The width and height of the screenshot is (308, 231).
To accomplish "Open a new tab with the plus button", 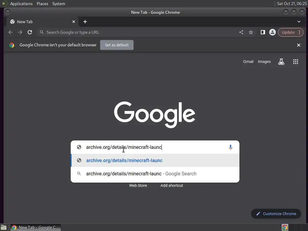I will (x=85, y=22).
